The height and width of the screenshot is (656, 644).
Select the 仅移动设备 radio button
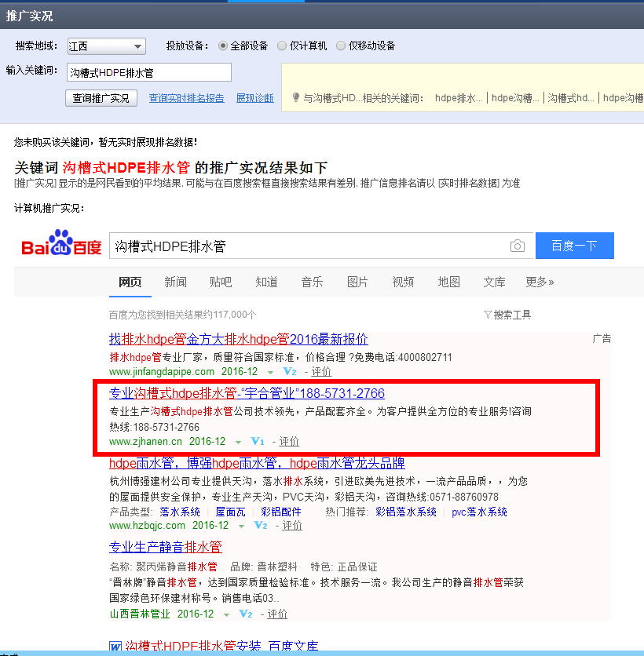tap(342, 46)
